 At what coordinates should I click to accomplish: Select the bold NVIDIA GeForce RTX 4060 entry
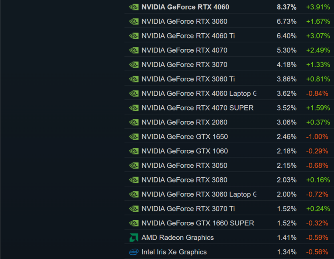pos(185,7)
